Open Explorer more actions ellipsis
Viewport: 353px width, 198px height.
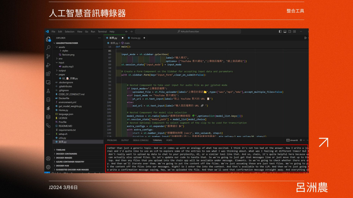click(99, 38)
